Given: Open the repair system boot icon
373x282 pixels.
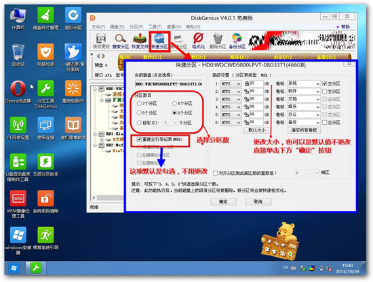Looking at the screenshot, I should pos(45,238).
